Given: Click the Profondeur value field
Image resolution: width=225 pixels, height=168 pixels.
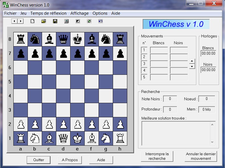Looking at the screenshot, I should 170,109.
